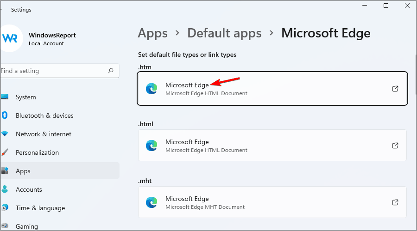Select Accounts in the sidebar

point(29,189)
